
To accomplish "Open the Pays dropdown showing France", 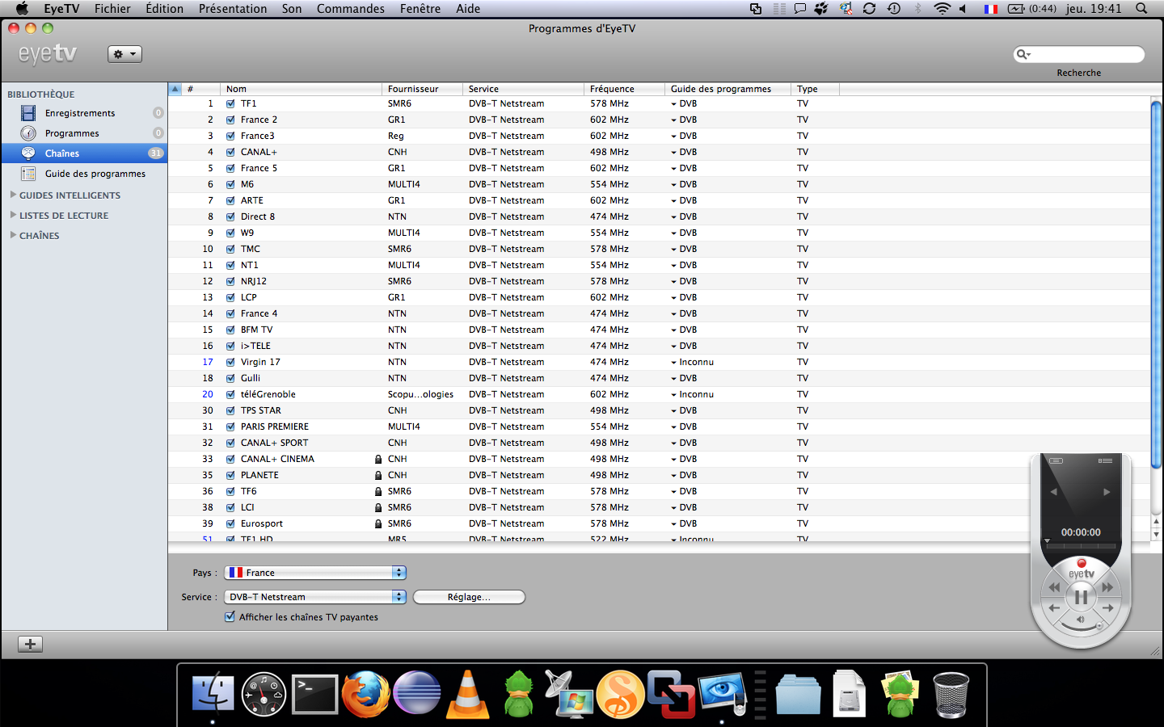I will pos(315,573).
